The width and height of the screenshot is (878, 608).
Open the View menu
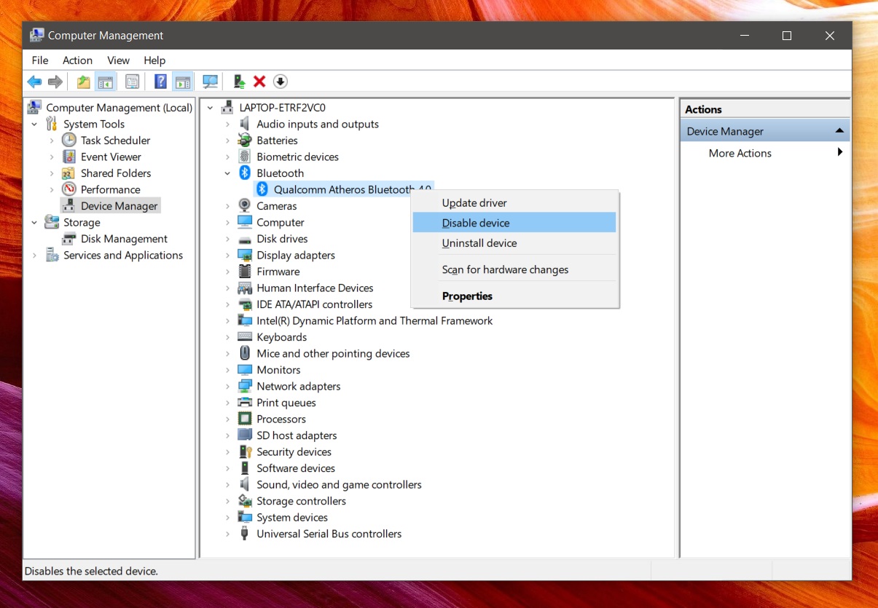[x=118, y=60]
